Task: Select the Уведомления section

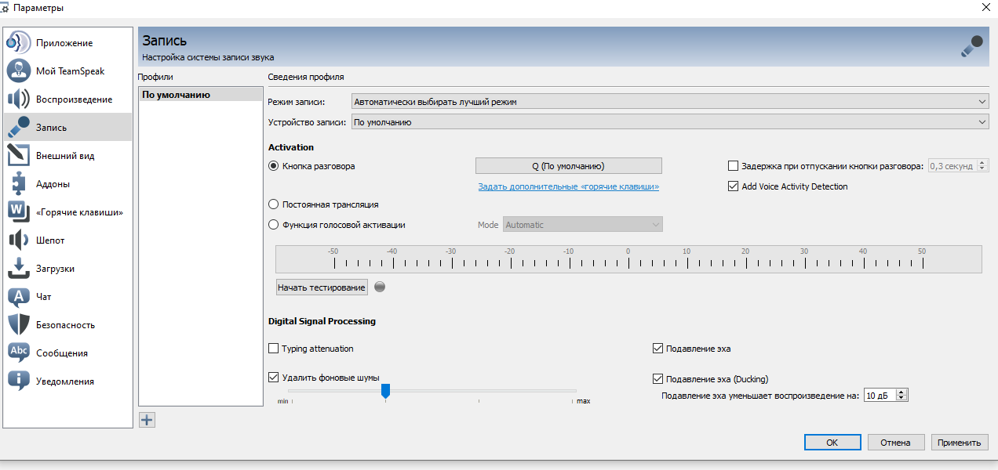Action: [68, 381]
